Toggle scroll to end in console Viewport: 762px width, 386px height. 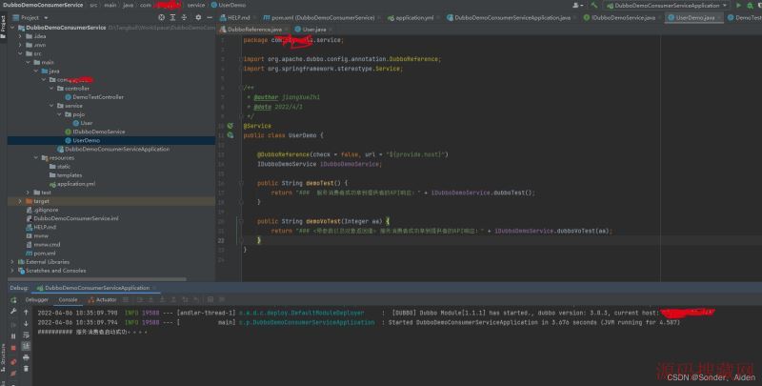(27, 346)
